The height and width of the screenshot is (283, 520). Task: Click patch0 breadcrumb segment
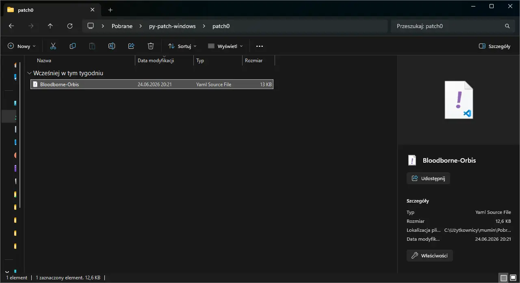221,26
